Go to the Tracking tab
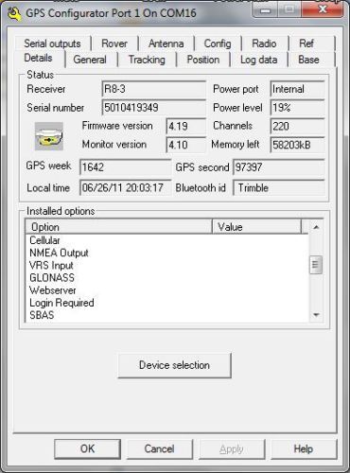 (147, 60)
